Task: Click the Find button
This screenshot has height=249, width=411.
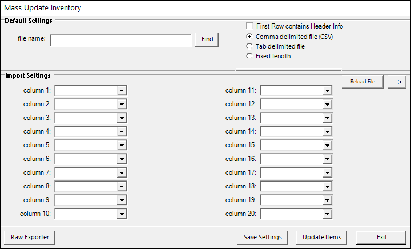Action: tap(207, 39)
